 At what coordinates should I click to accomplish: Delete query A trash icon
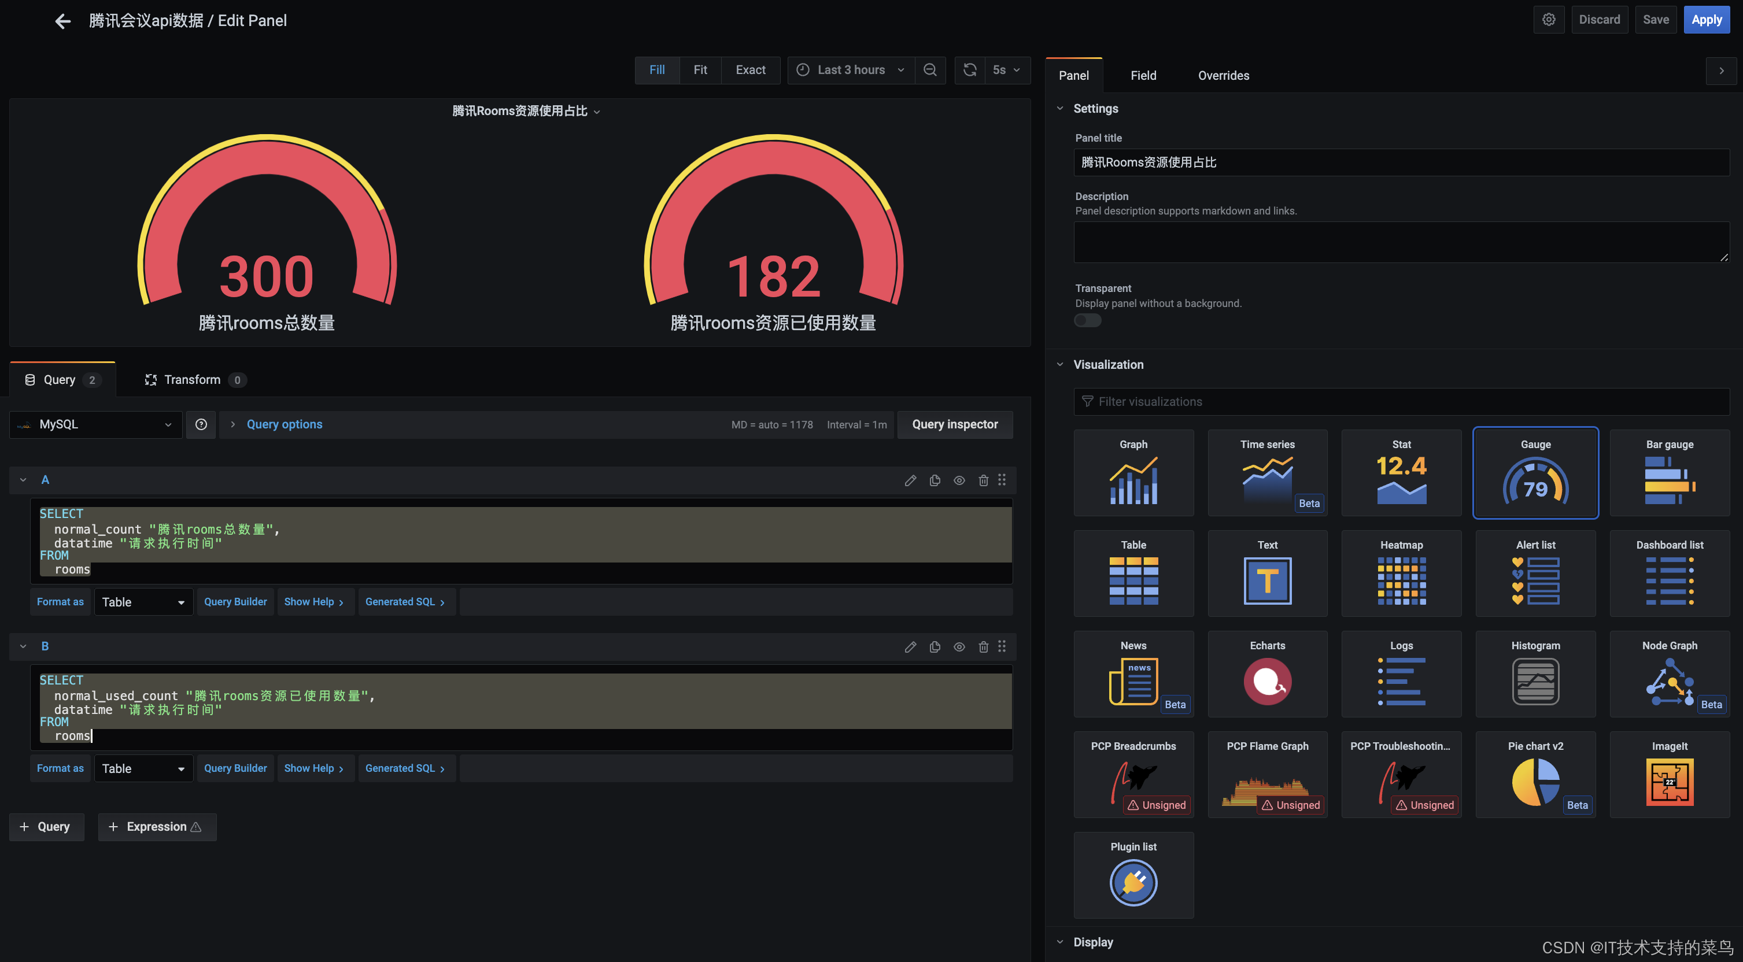pos(983,480)
